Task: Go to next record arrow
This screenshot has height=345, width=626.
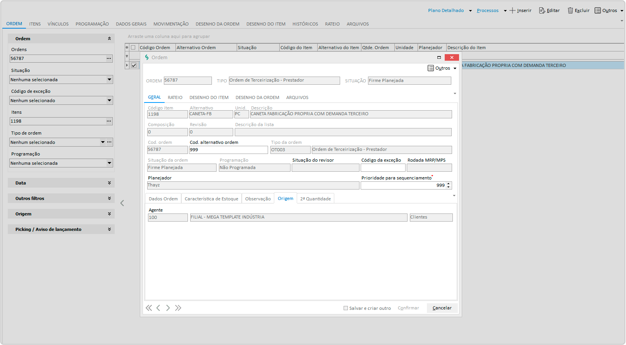Action: [168, 308]
